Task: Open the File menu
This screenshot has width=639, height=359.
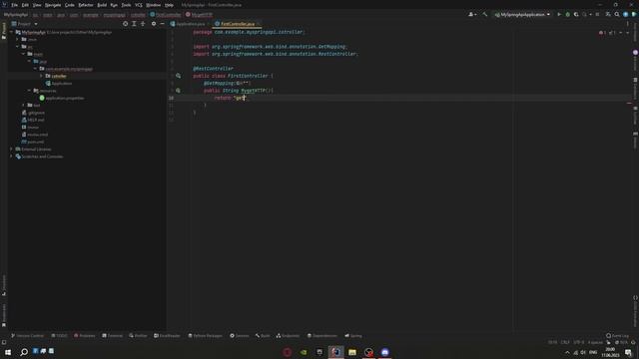Action: point(14,5)
